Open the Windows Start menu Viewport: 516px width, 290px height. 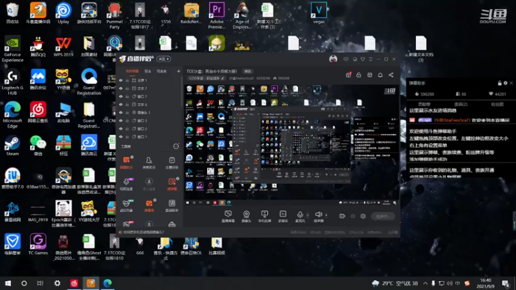8,283
